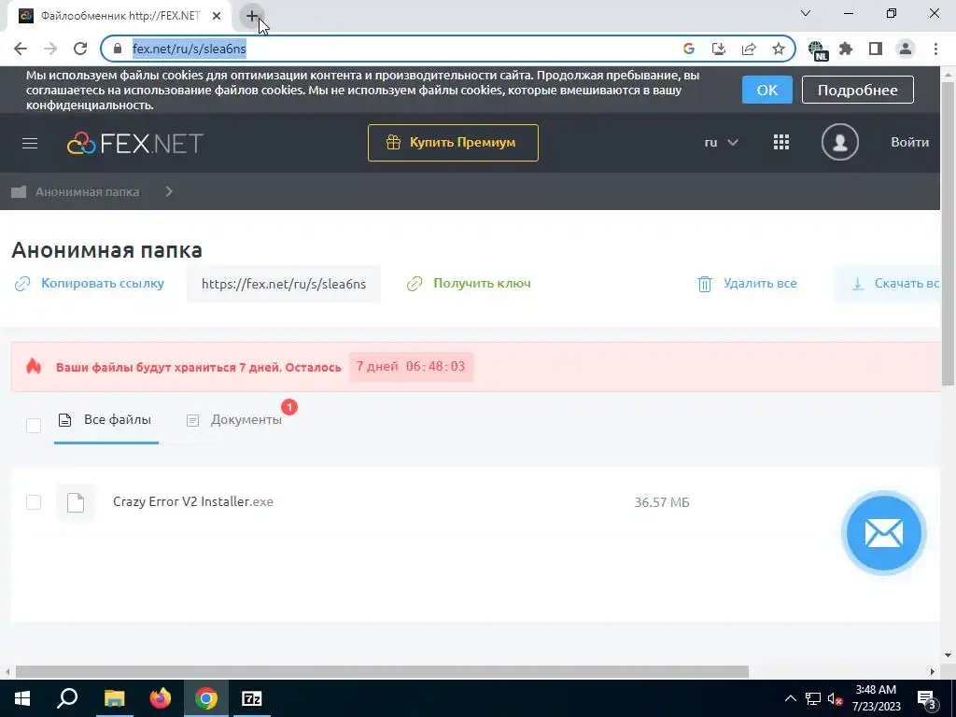This screenshot has width=956, height=717.
Task: Reload the current page
Action: (80, 49)
